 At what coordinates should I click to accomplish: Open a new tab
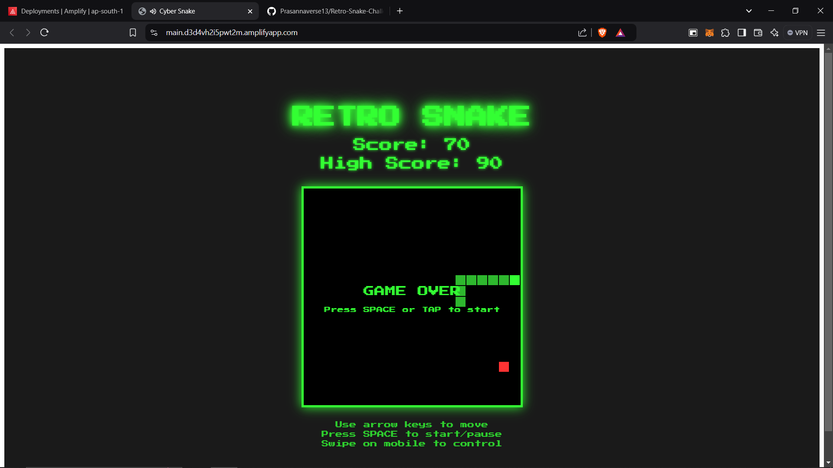(400, 11)
